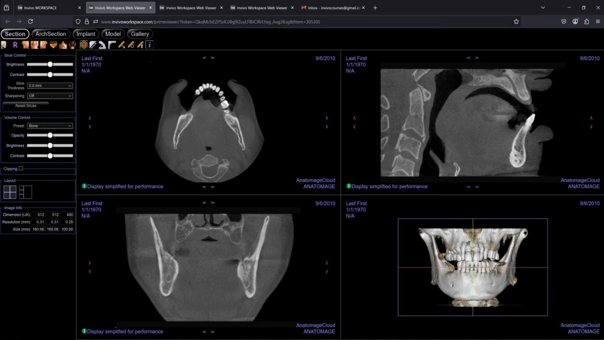
Task: Expand the Sharpening dropdown
Action: point(50,96)
